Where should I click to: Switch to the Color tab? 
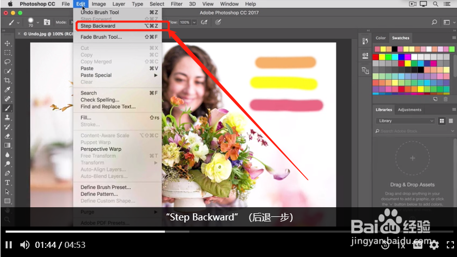click(x=380, y=38)
